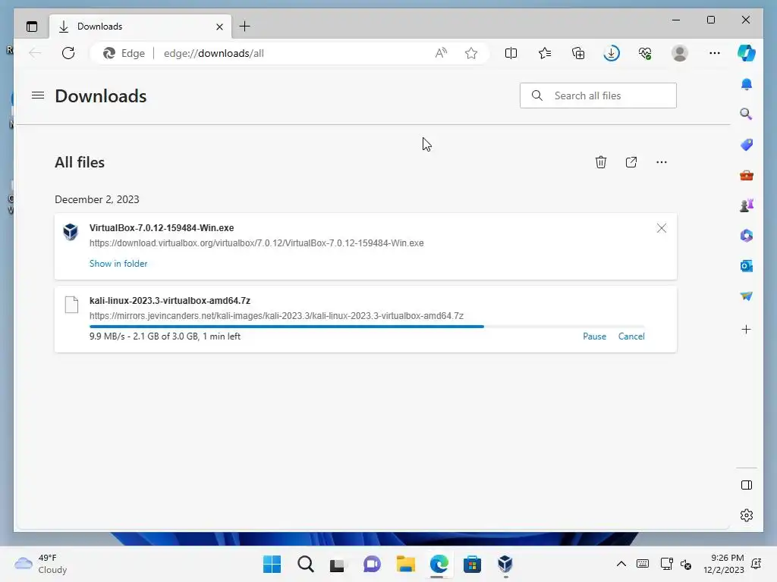Add this page to favorites with star icon

tap(471, 53)
